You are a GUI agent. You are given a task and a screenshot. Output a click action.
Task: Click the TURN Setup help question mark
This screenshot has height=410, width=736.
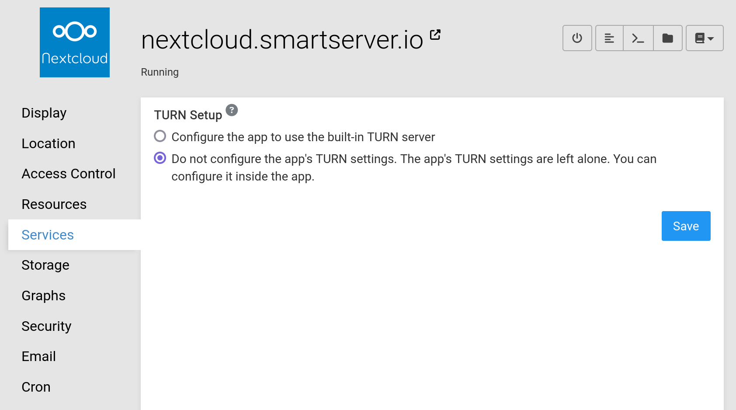pos(232,110)
